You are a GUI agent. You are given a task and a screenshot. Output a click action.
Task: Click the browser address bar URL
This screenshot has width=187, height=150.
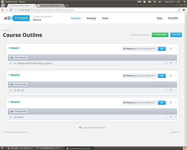coord(46,10)
